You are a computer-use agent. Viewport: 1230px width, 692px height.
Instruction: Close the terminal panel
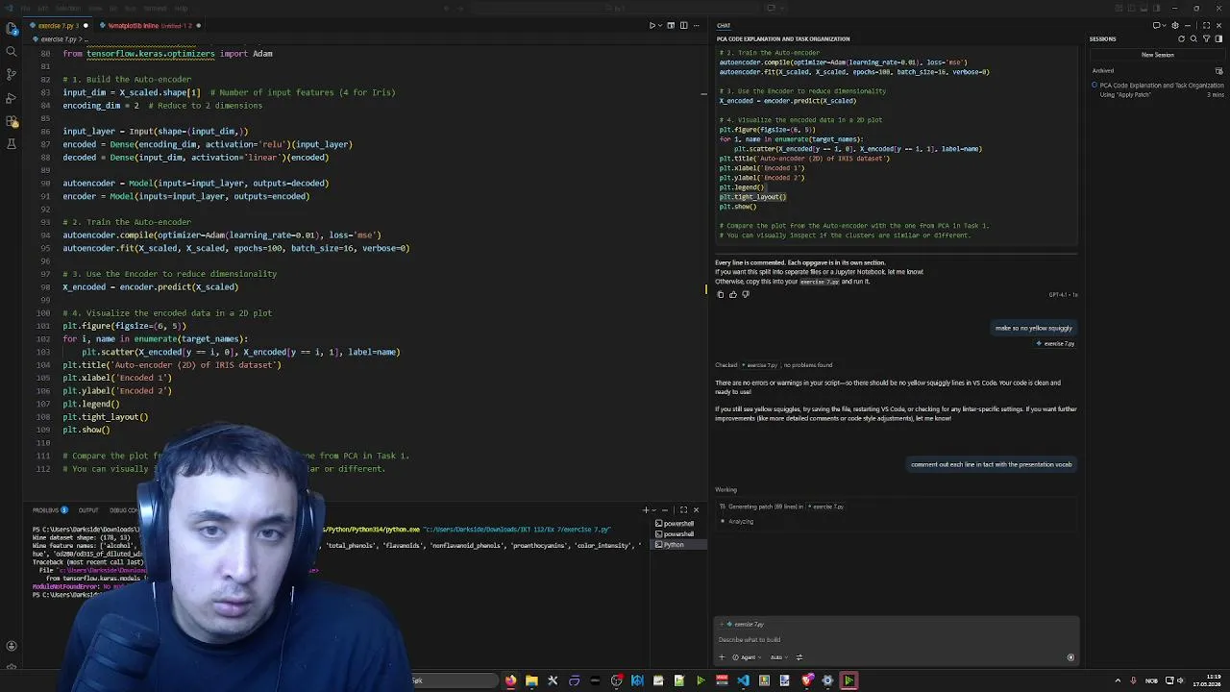[696, 510]
